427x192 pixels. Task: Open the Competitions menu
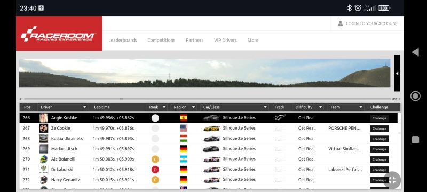point(161,40)
